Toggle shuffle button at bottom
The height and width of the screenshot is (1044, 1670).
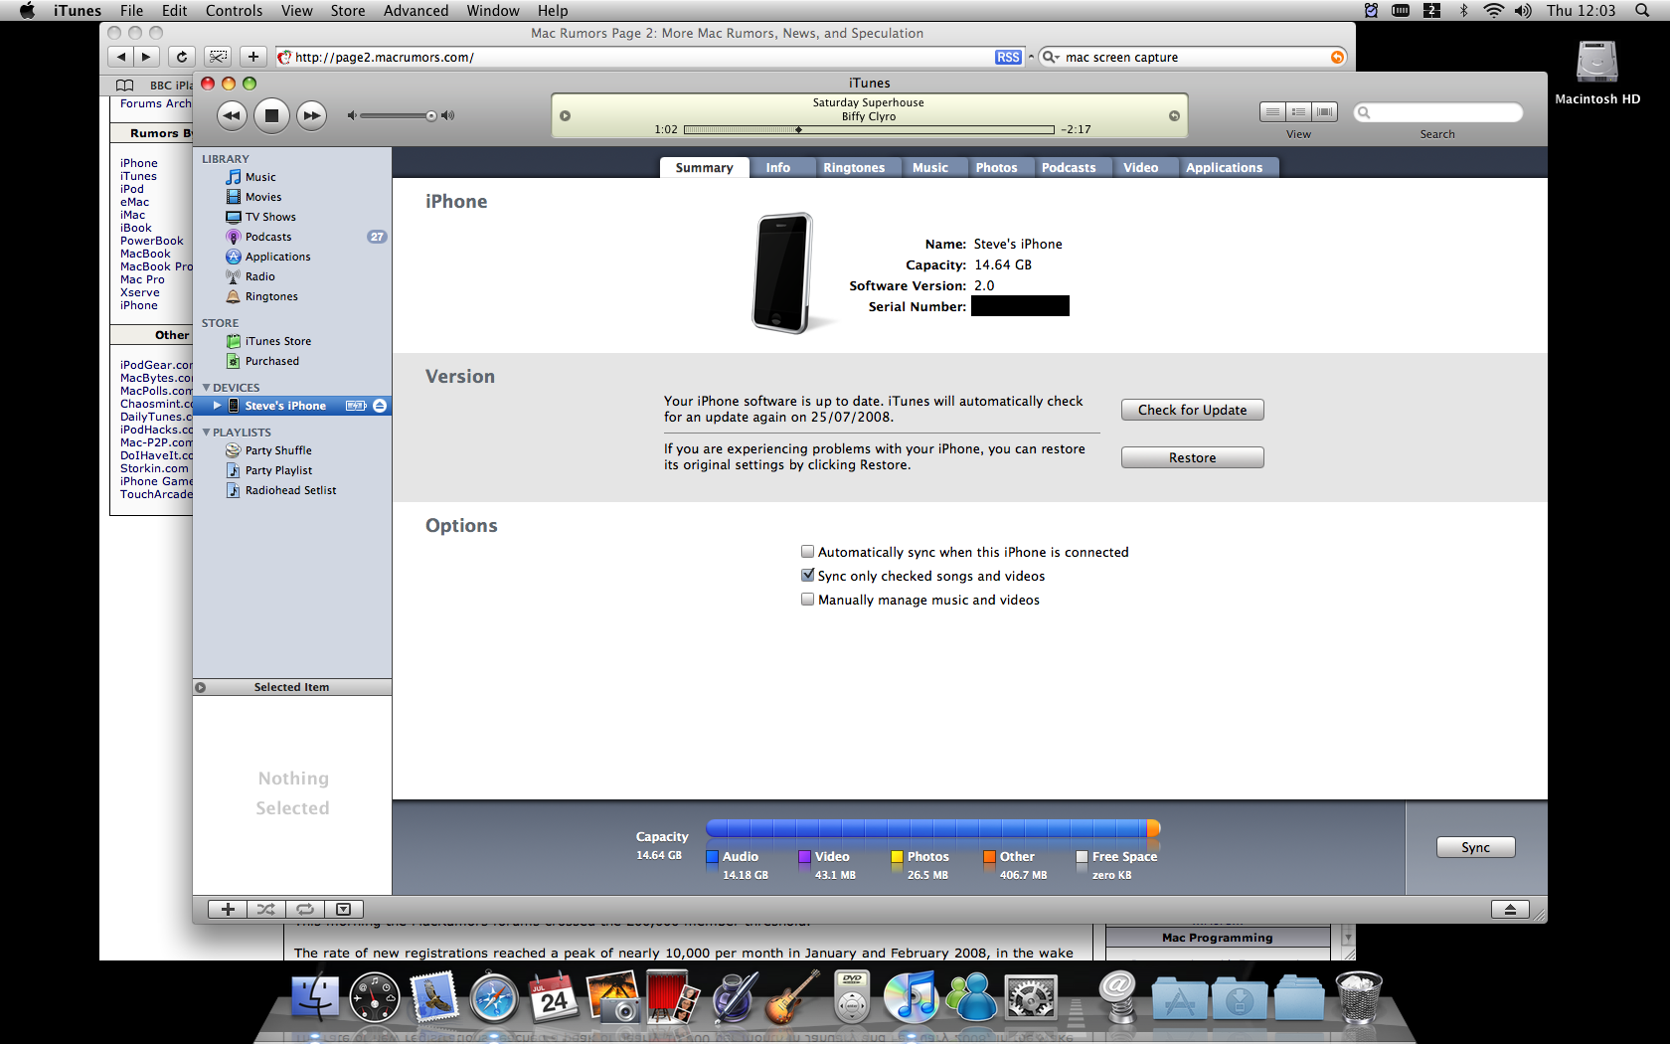tap(266, 909)
